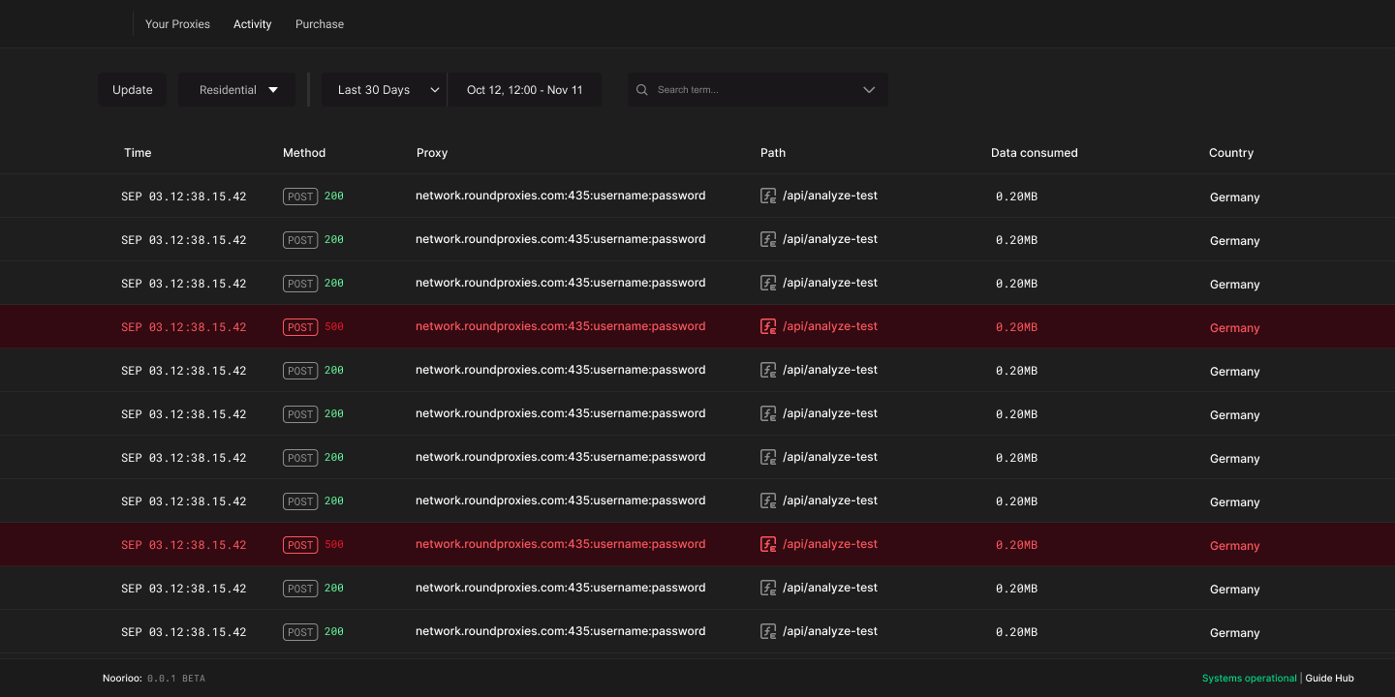Viewport: 1395px width, 697px height.
Task: Click the red function icon in the upper 500 error row
Action: pos(768,326)
